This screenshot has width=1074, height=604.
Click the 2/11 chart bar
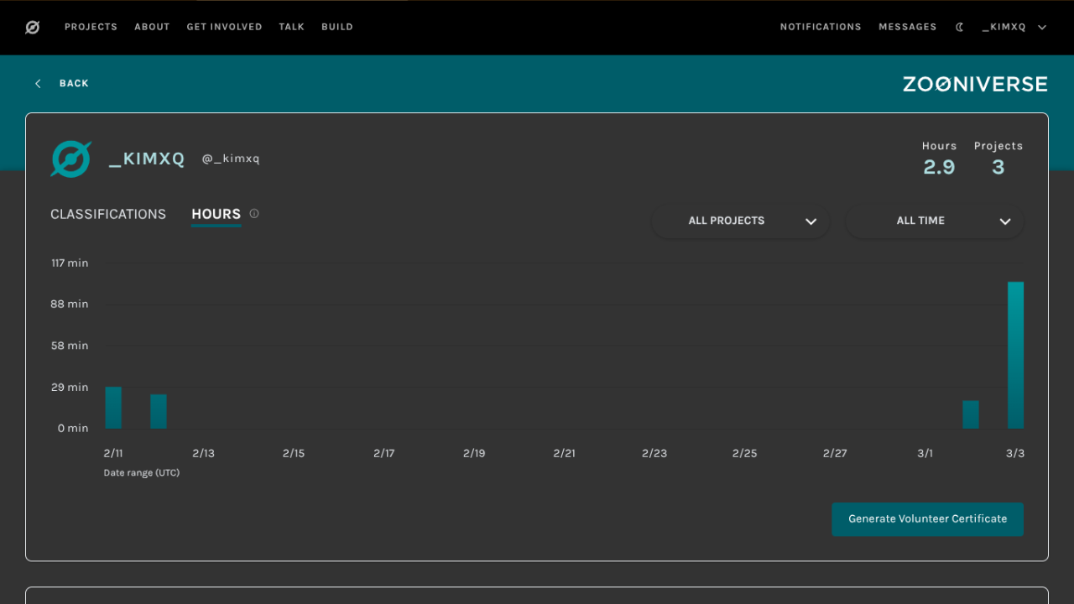click(x=113, y=408)
